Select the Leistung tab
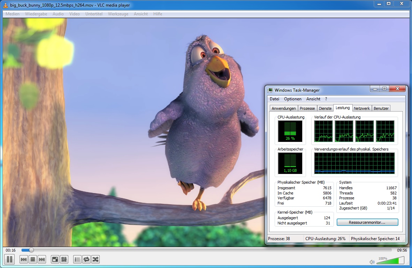This screenshot has height=268, width=412. click(x=343, y=108)
